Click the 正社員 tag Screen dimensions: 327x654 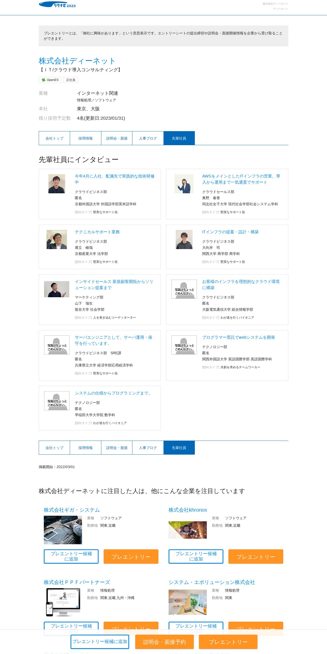click(x=71, y=80)
